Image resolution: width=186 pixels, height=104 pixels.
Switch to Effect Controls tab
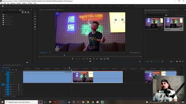12,10
